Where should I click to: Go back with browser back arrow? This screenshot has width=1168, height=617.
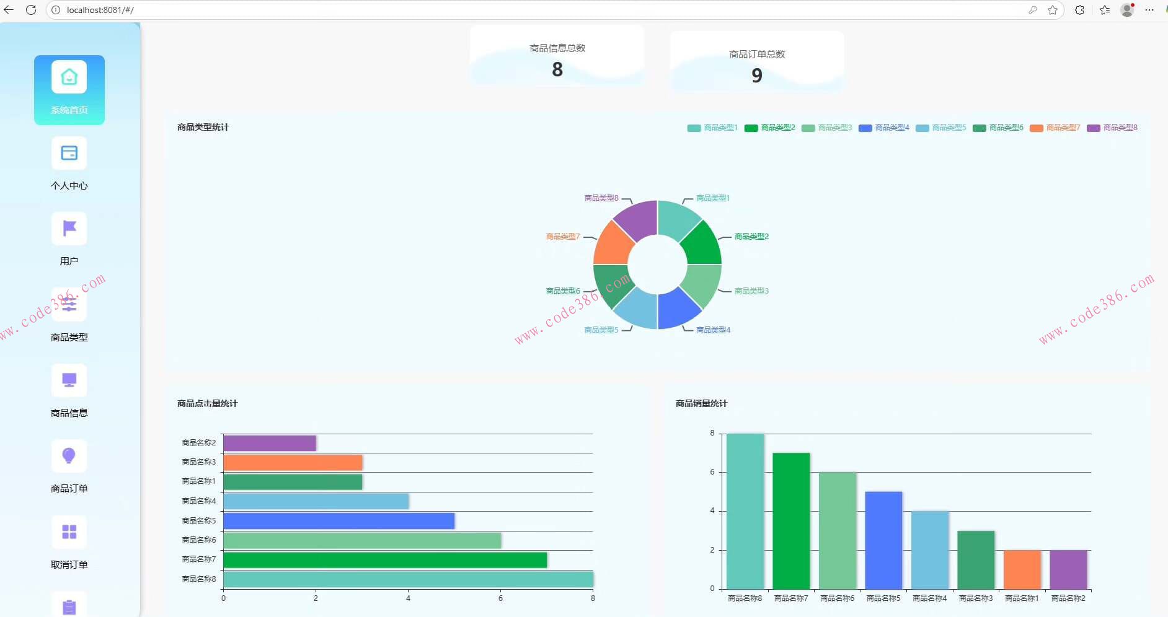click(9, 10)
